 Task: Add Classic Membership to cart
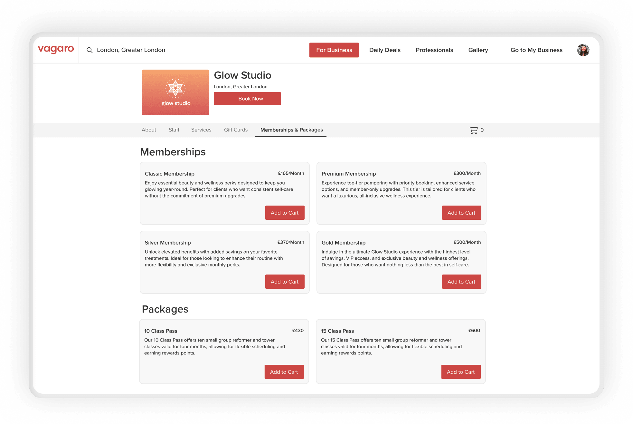pyautogui.click(x=285, y=213)
